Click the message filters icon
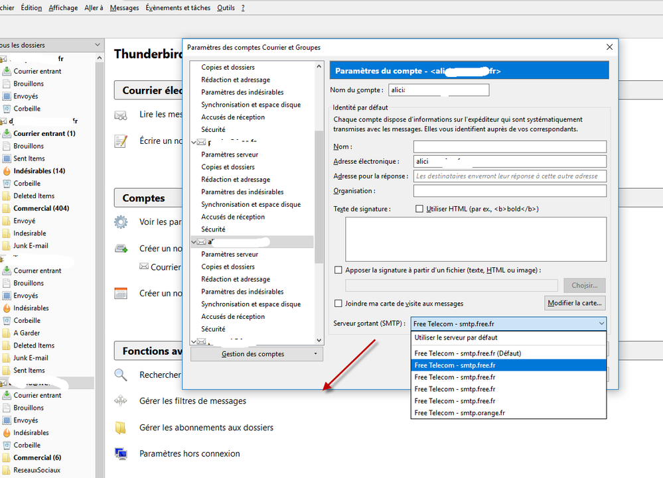The width and height of the screenshot is (663, 478). 121,400
